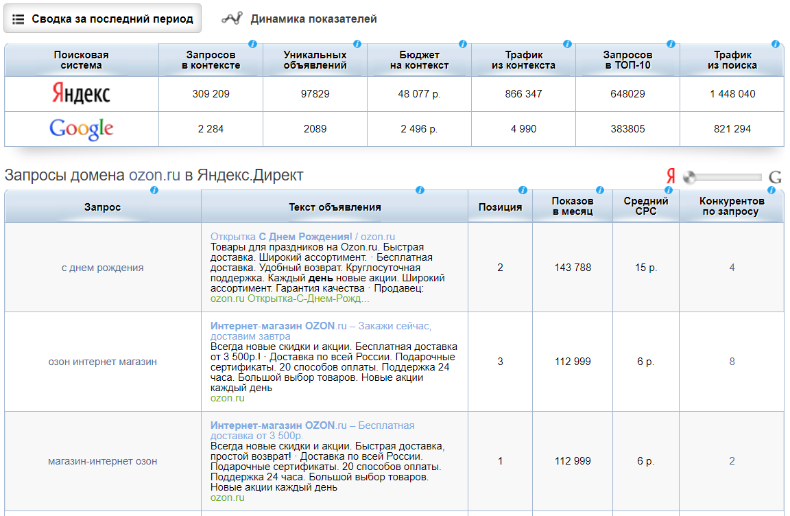This screenshot has height=516, width=790.
Task: Open query link озон интернет магазин
Action: point(102,362)
